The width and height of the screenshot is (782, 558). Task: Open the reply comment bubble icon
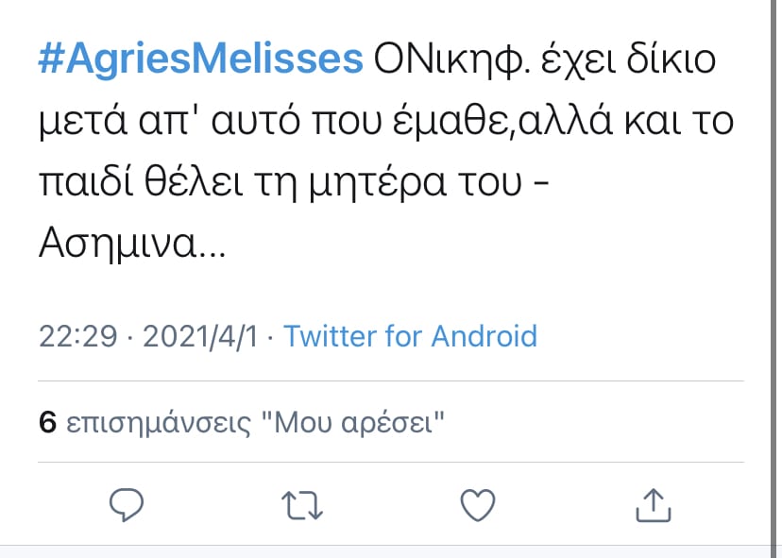coord(127,506)
